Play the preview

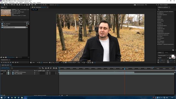[x=6, y=62]
